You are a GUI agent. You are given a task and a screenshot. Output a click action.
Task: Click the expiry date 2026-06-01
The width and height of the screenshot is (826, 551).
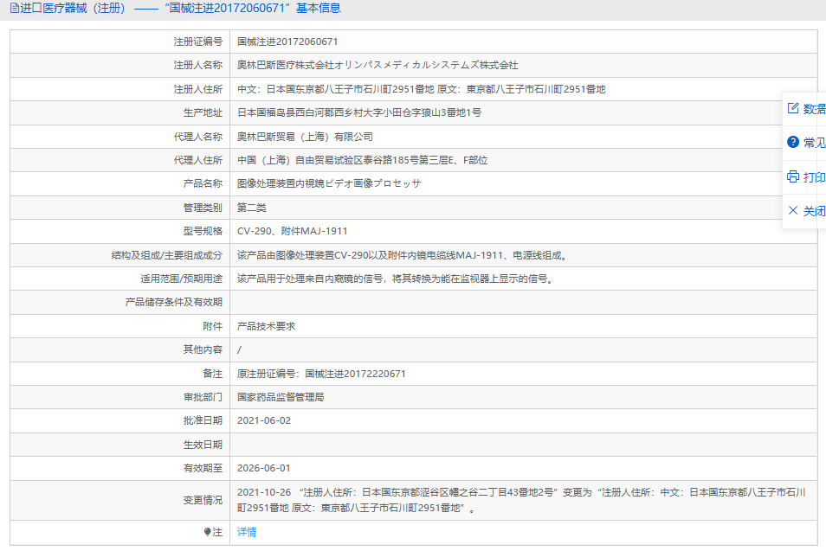pos(264,468)
